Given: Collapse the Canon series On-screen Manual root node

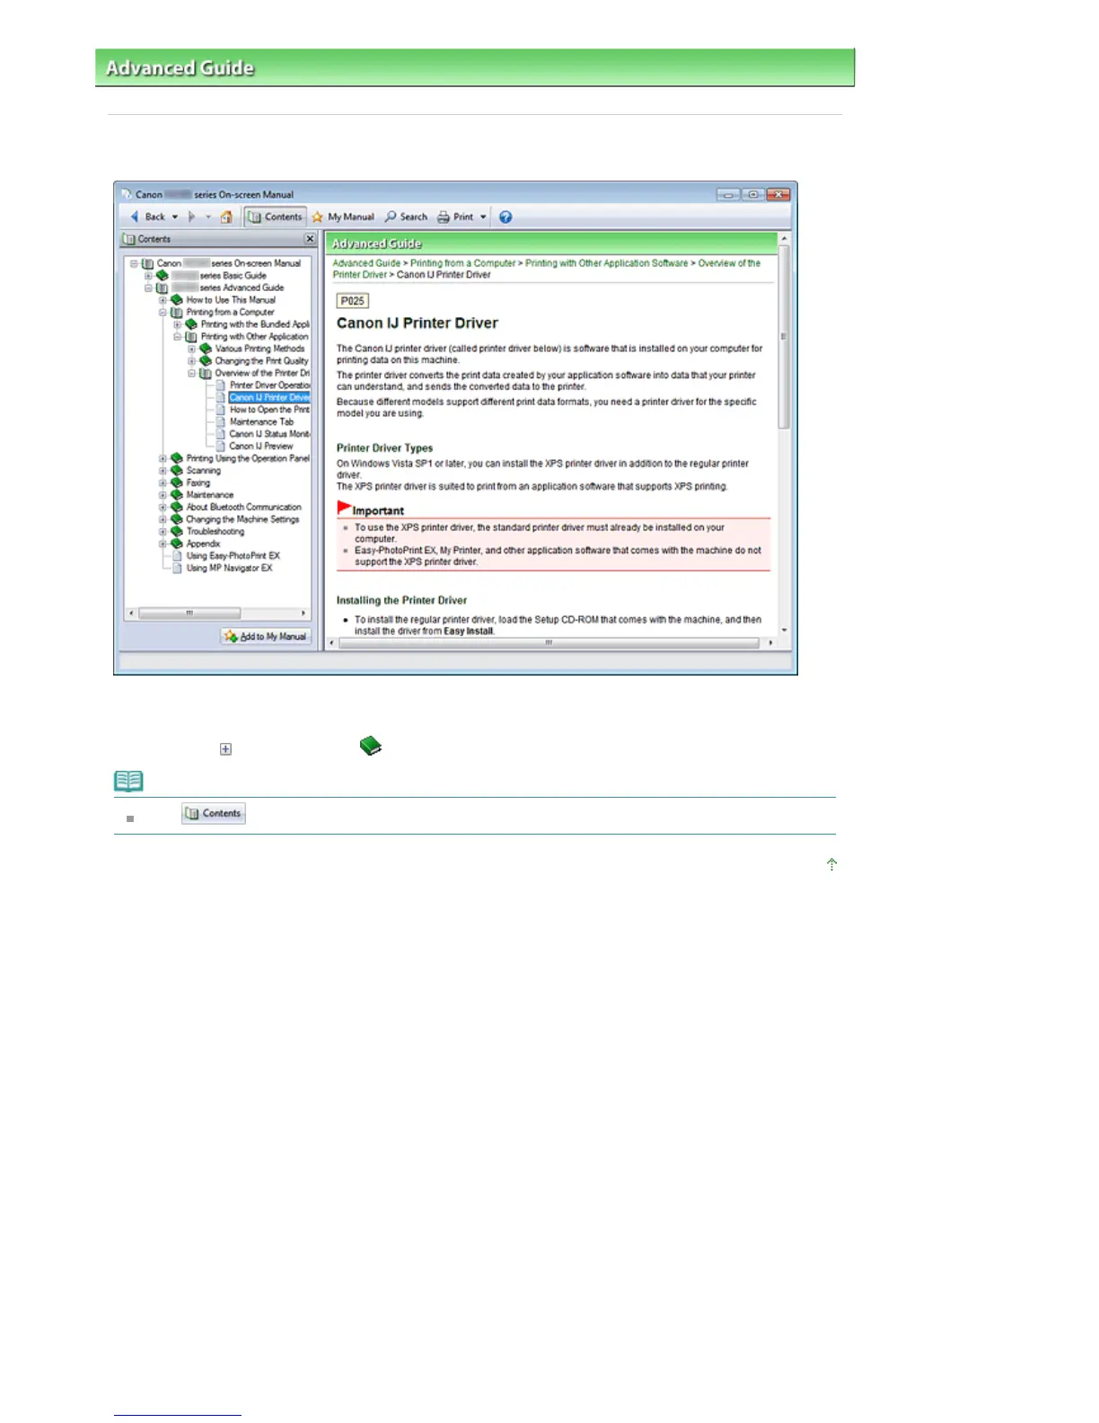Looking at the screenshot, I should pos(134,263).
